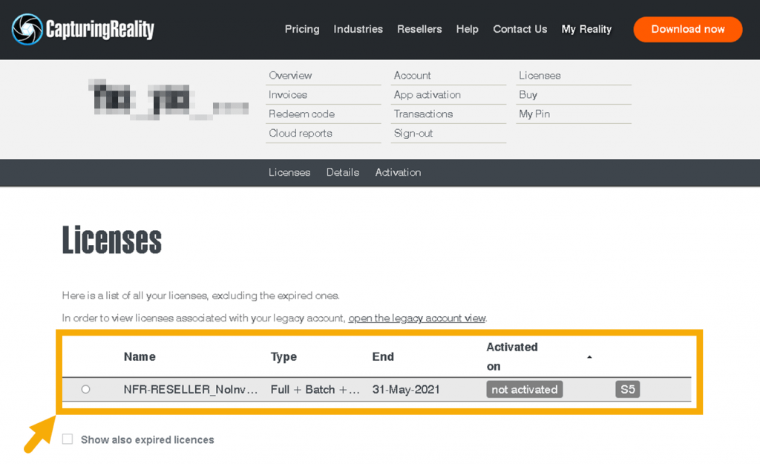Click the 'not activated' status badge
Viewport: 760px width, 464px height.
pyautogui.click(x=524, y=389)
